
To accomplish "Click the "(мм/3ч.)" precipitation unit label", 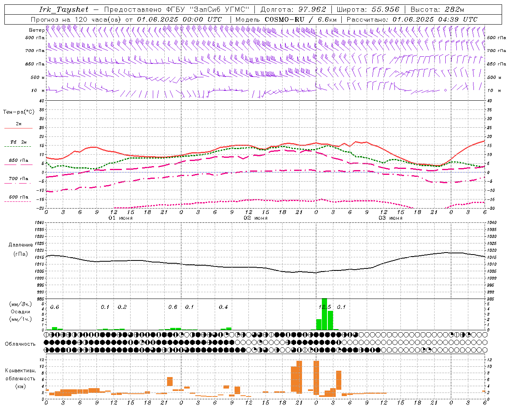I will 21,304.
